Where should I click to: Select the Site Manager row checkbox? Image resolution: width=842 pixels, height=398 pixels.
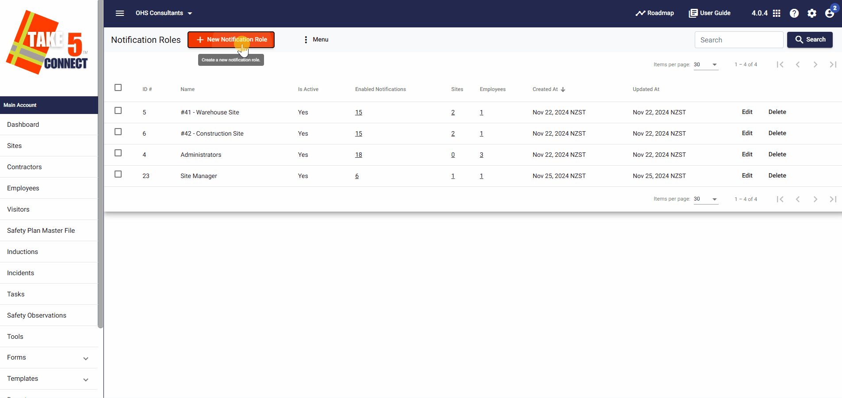pyautogui.click(x=118, y=174)
